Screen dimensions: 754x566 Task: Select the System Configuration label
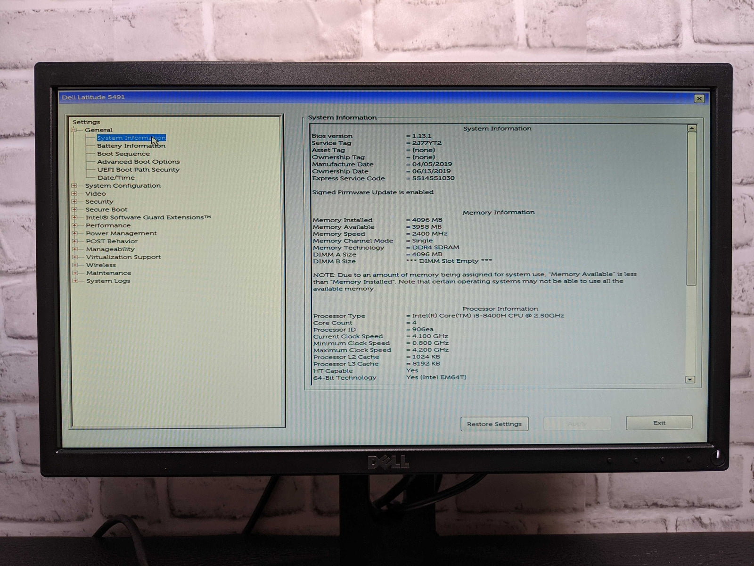click(x=123, y=185)
